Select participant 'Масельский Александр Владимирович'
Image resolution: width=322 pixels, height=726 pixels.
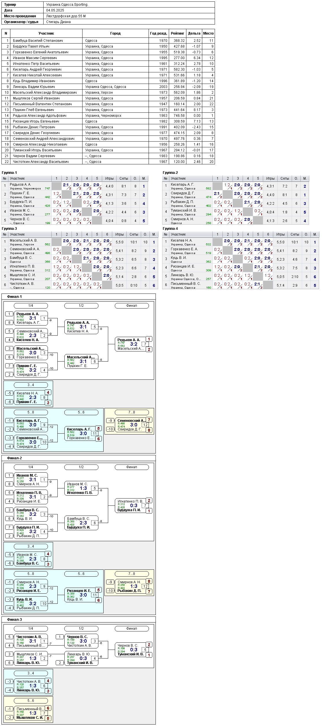[45, 93]
